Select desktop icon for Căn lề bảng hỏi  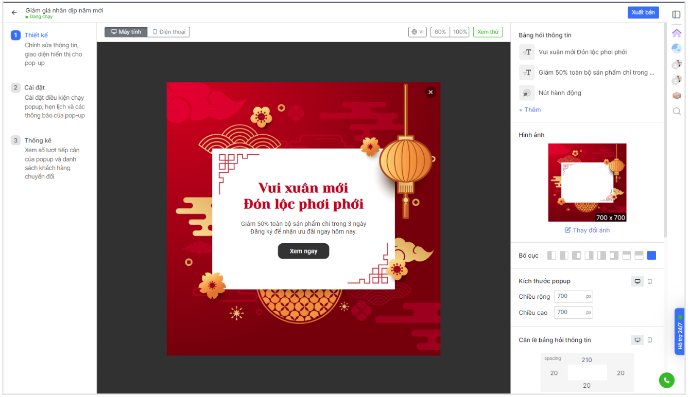(x=637, y=340)
